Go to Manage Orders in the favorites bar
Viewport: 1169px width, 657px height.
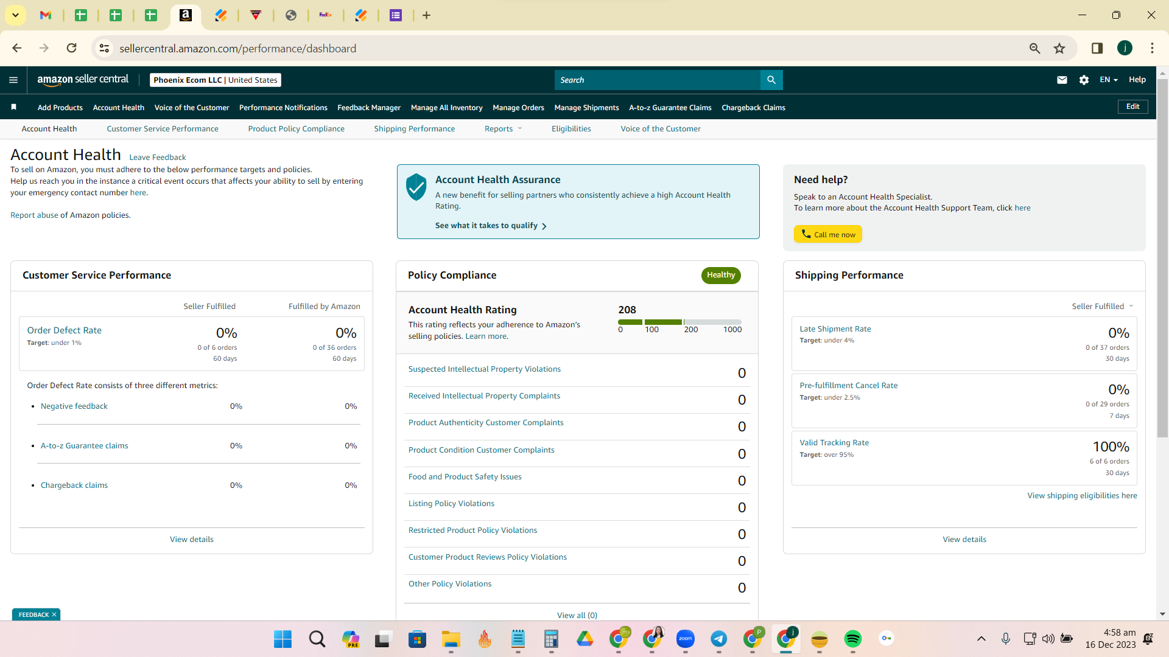(x=518, y=107)
